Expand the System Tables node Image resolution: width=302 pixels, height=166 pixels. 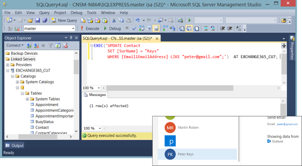27,99
